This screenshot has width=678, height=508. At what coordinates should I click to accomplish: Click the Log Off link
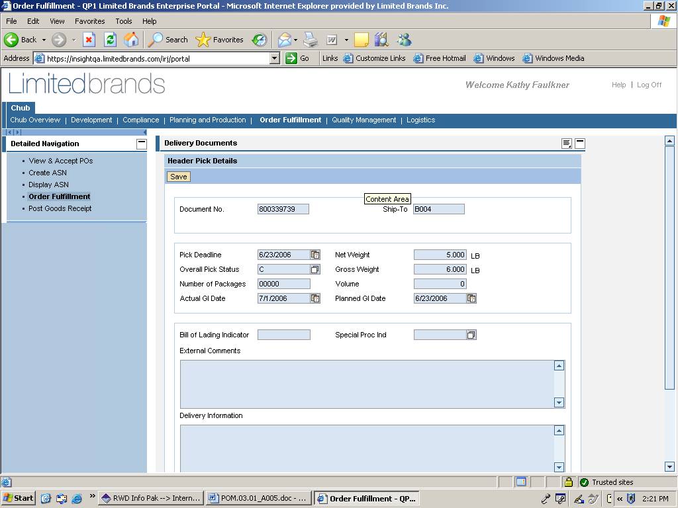(649, 85)
